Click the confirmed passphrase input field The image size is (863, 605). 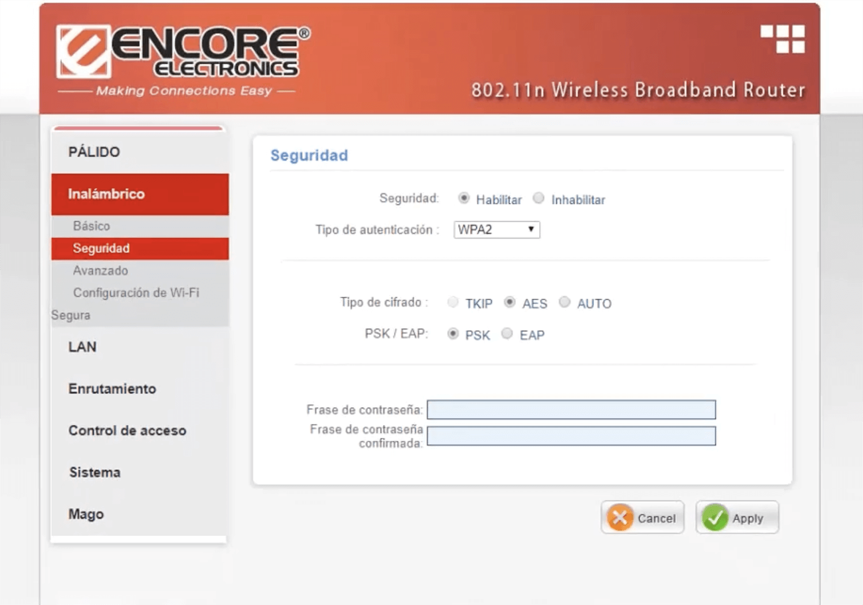coord(571,436)
